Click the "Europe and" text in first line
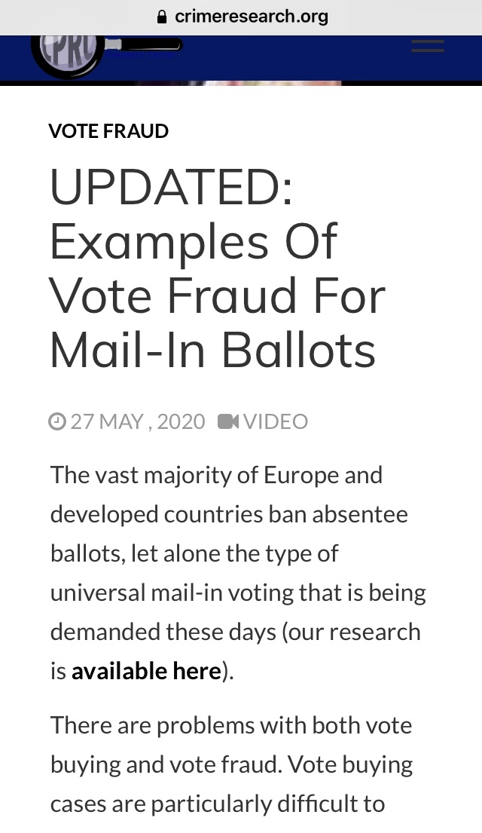This screenshot has height=833, width=482. pyautogui.click(x=323, y=475)
